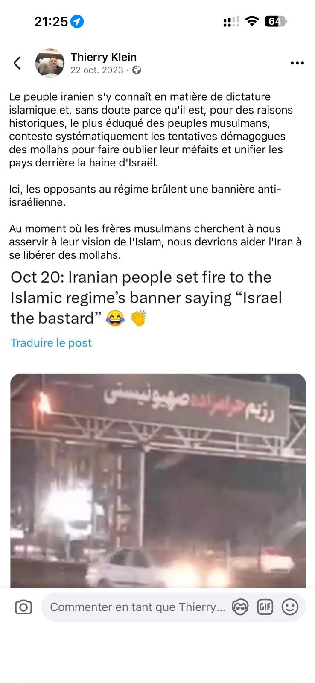The height and width of the screenshot is (683, 315).
Task: Open Thierry Klein's profile name link
Action: pyautogui.click(x=104, y=57)
